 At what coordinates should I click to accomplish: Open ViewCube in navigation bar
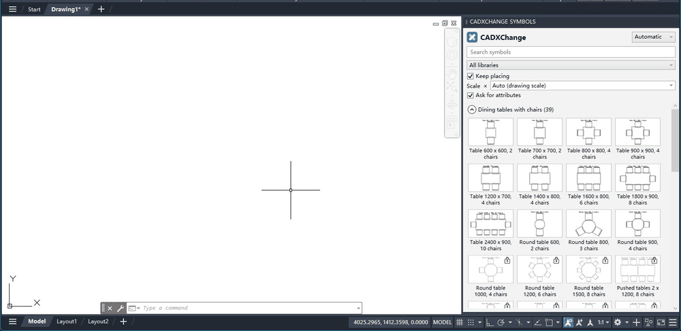452,42
